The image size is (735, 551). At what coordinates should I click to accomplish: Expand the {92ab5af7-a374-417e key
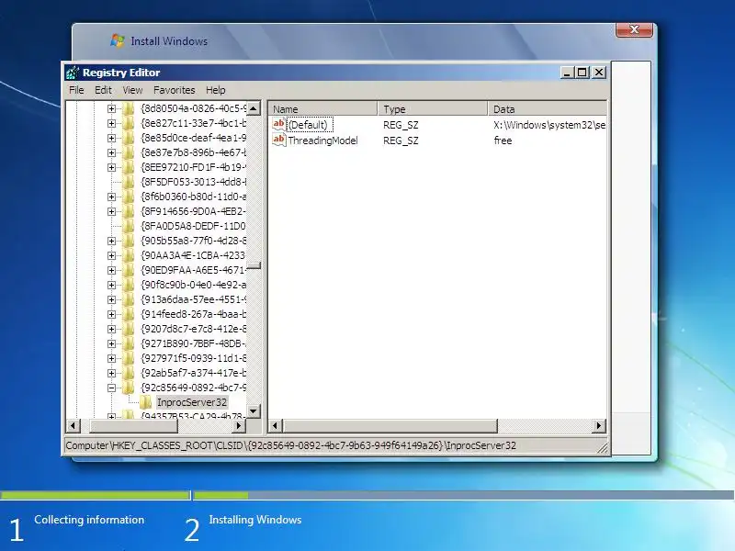pos(111,373)
